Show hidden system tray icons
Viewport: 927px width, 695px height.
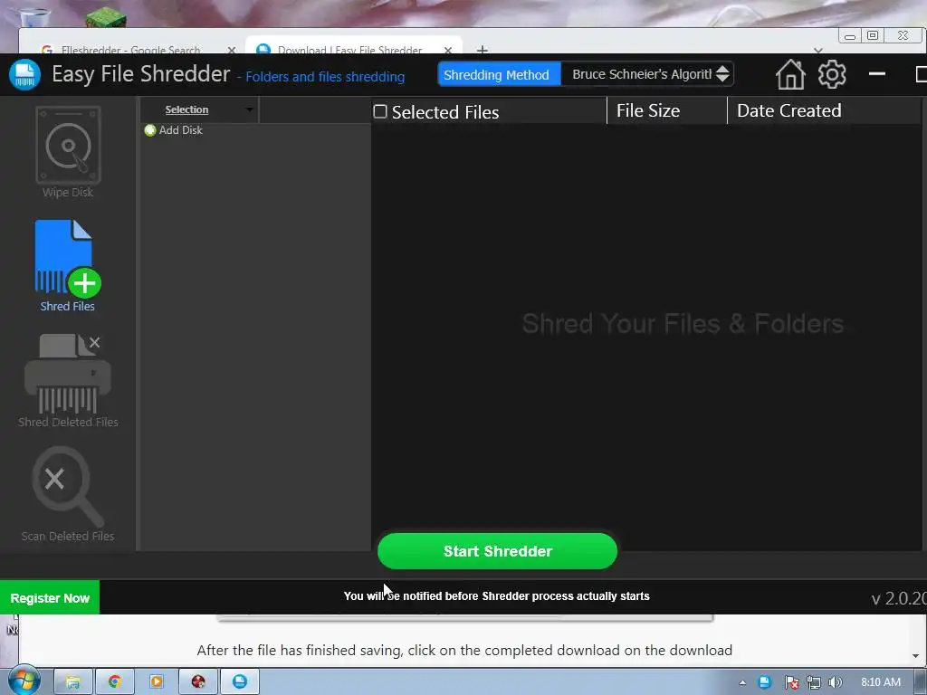click(742, 682)
